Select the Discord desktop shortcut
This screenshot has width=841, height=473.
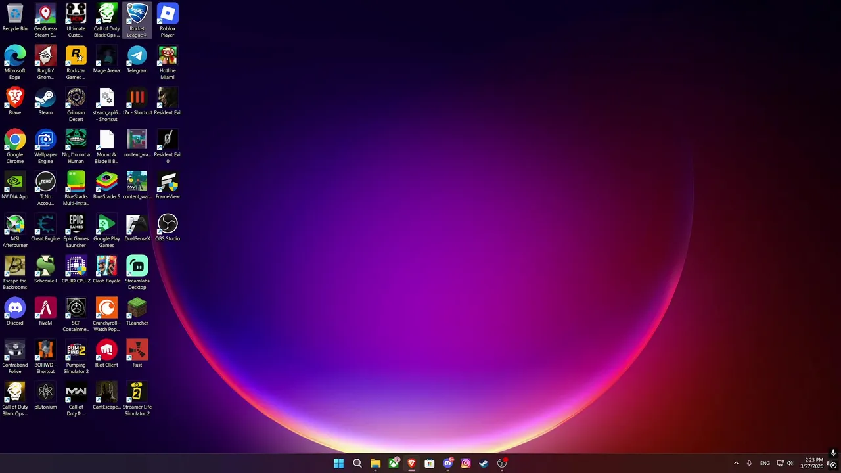tap(14, 312)
